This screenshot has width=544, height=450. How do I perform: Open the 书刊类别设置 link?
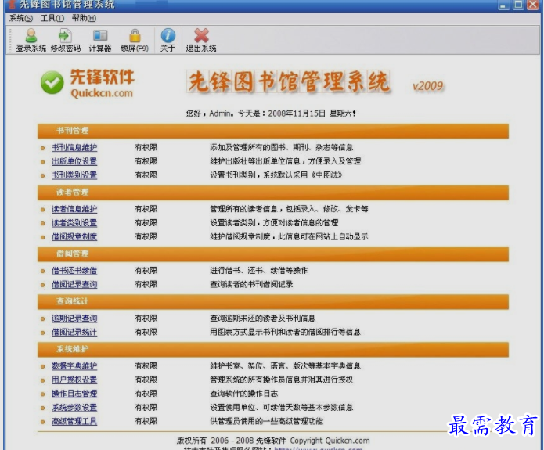click(74, 175)
